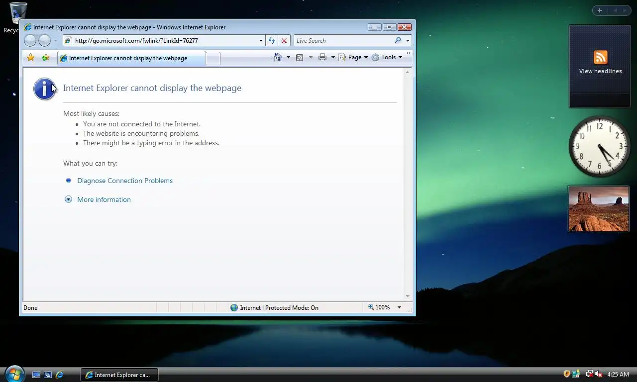Launch Internet Explorer from quick launch
Image resolution: width=637 pixels, height=382 pixels.
[59, 375]
